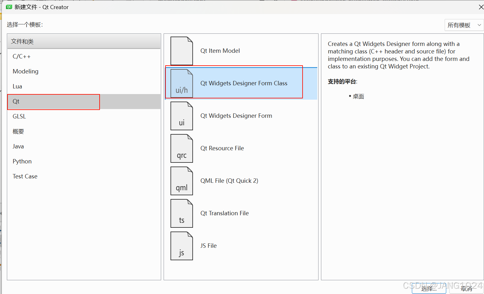Click the 取消 cancel button

tap(467, 289)
